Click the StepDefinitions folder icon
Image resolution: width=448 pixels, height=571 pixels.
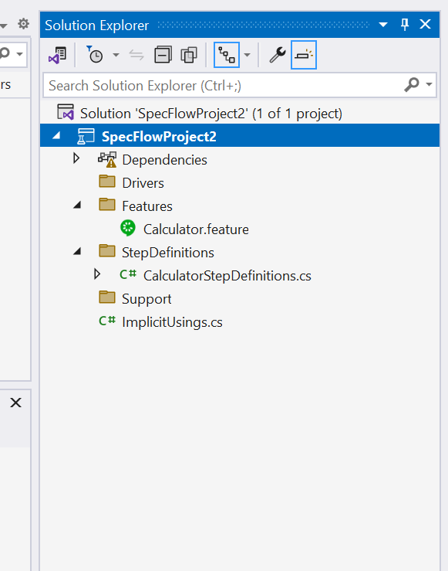pyautogui.click(x=107, y=251)
